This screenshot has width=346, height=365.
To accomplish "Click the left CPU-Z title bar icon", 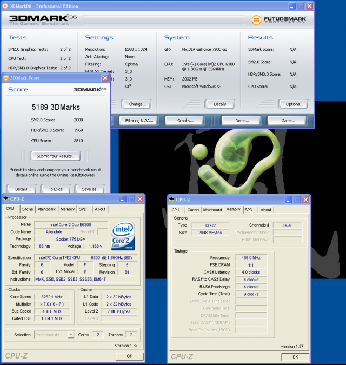I will [x=6, y=199].
